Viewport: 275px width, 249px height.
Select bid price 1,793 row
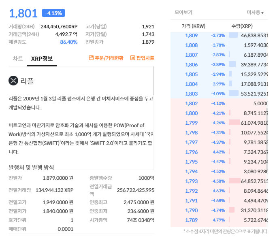[x=219, y=181]
